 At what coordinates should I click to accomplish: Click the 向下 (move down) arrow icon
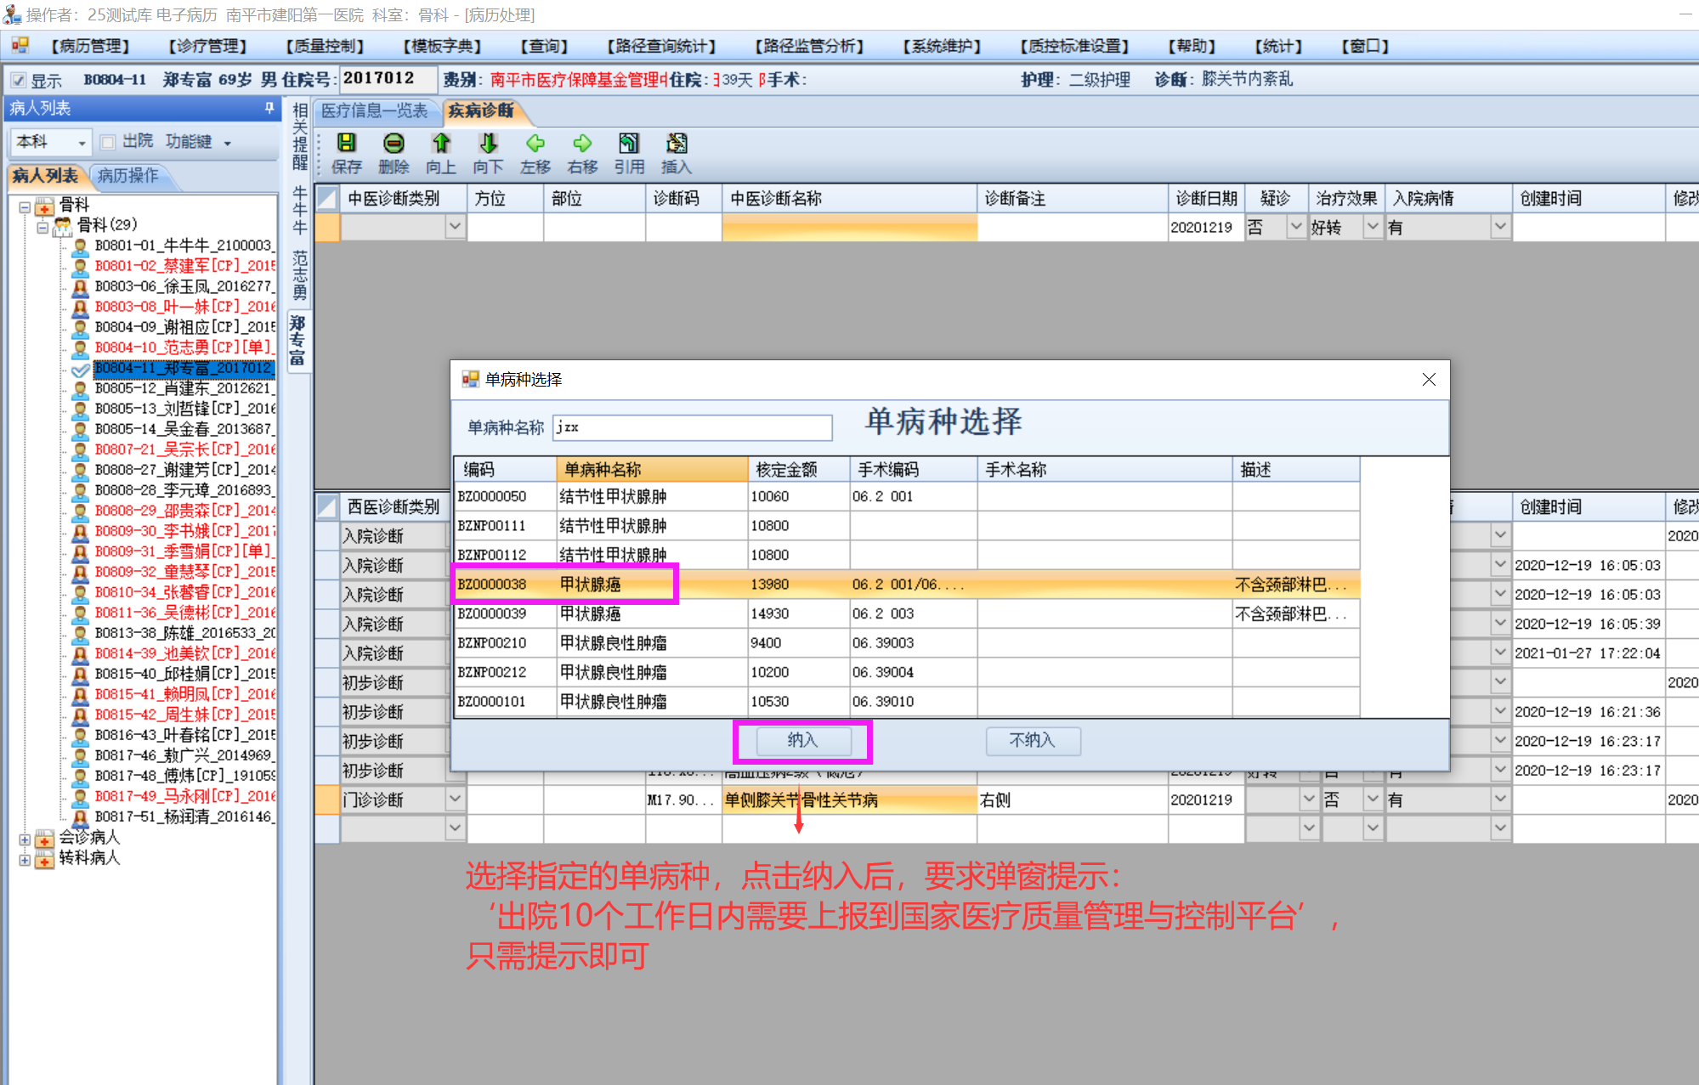(488, 144)
